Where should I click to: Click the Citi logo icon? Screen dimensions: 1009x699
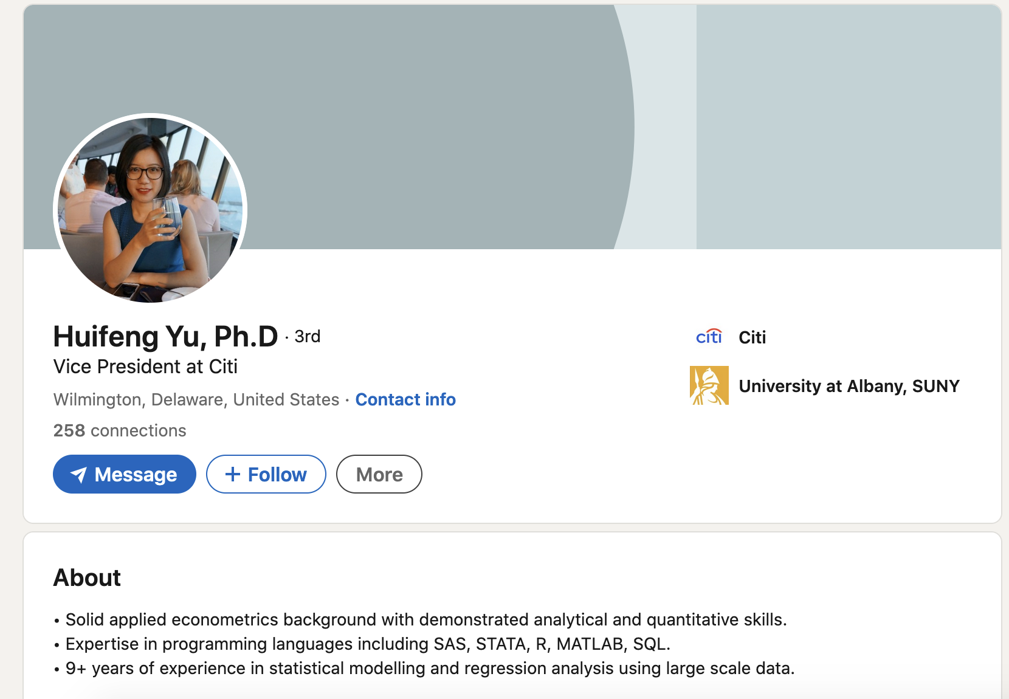(x=709, y=336)
